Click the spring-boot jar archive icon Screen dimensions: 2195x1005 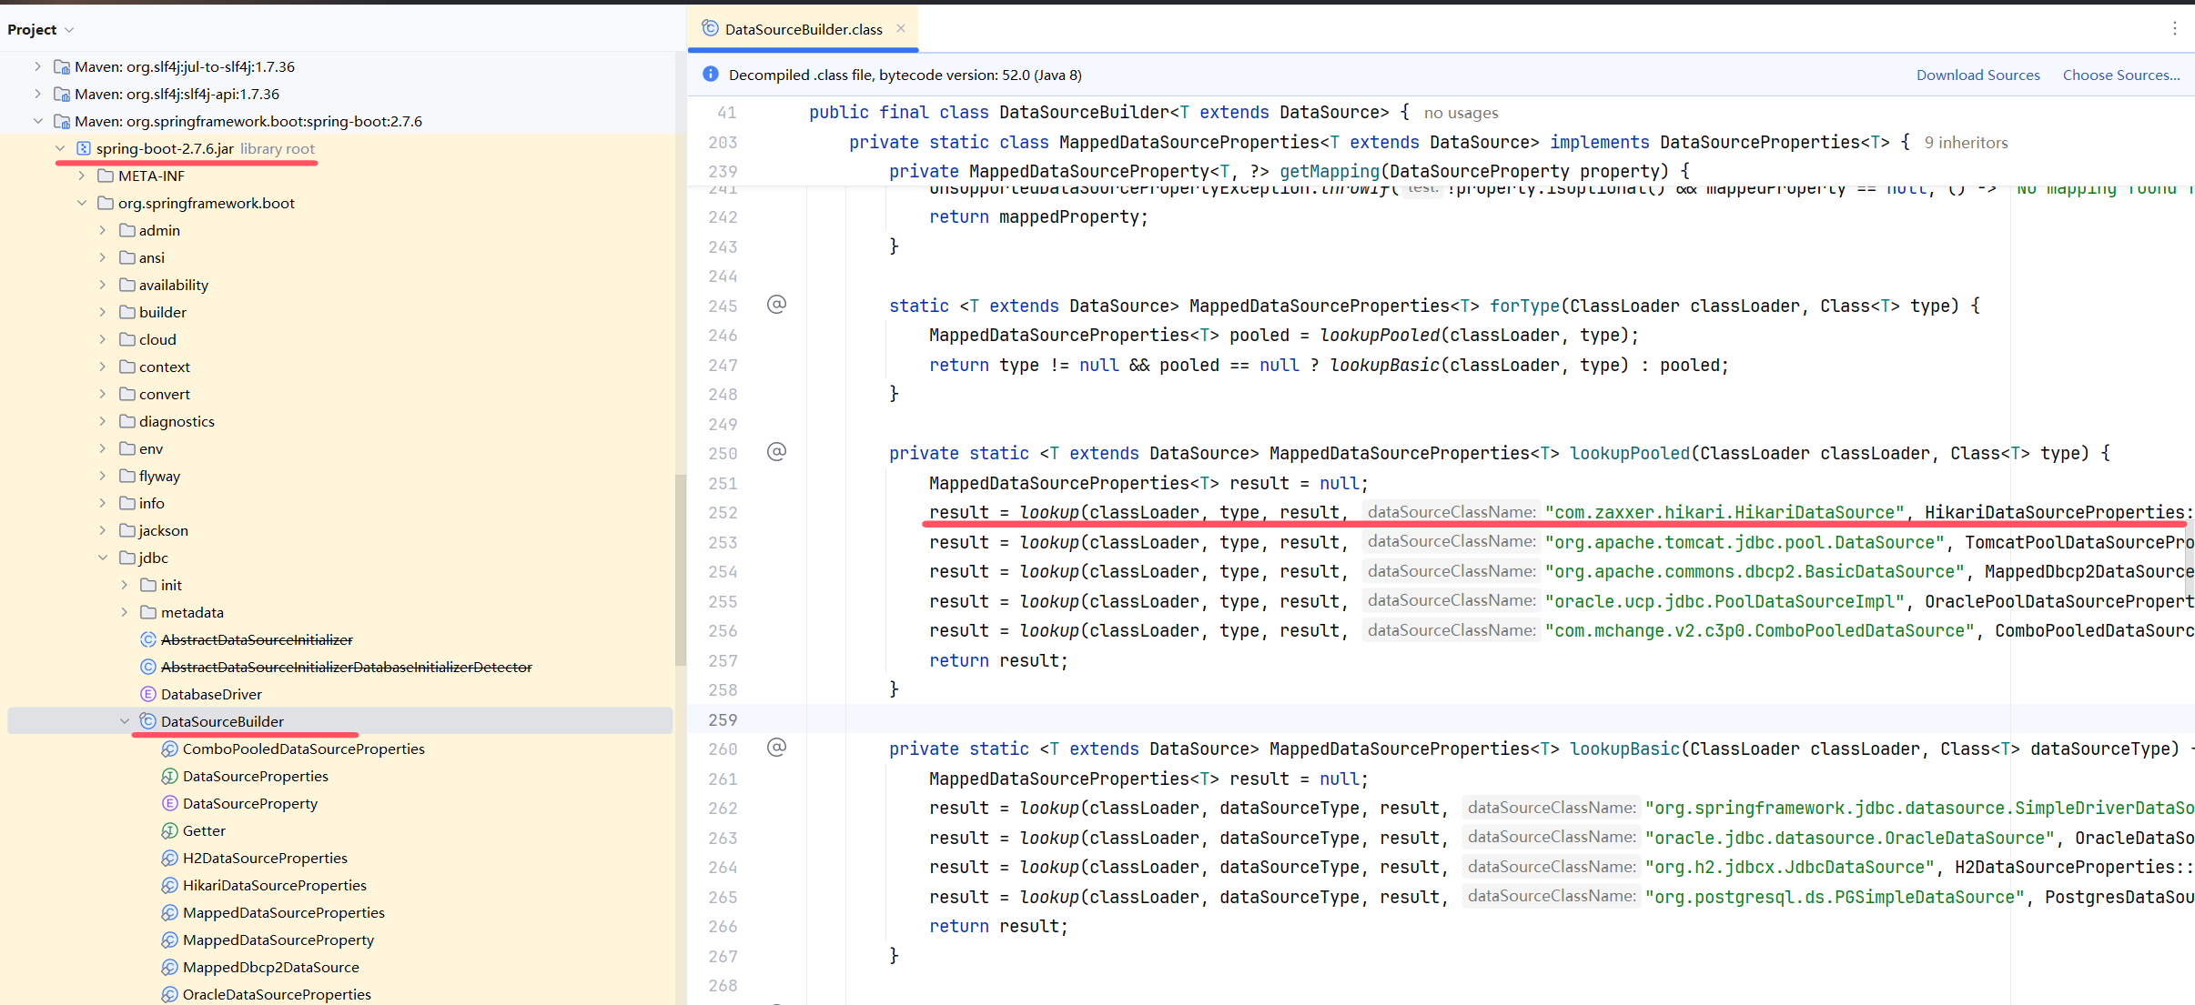click(84, 148)
